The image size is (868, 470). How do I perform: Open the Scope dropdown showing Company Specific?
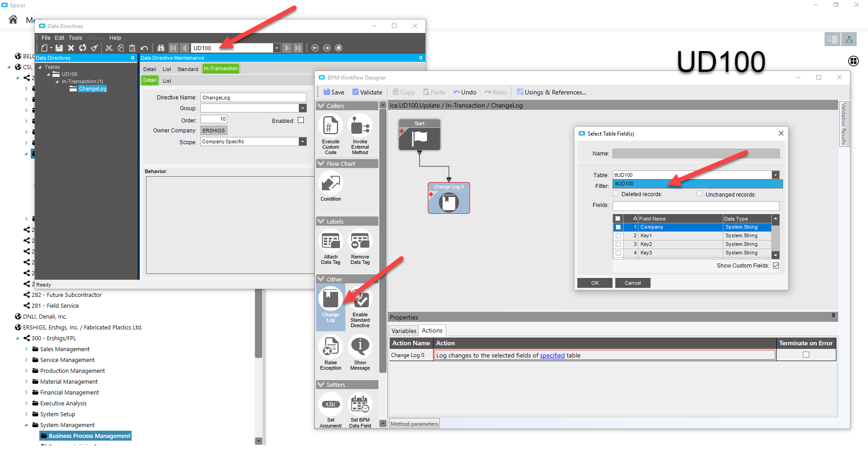303,141
